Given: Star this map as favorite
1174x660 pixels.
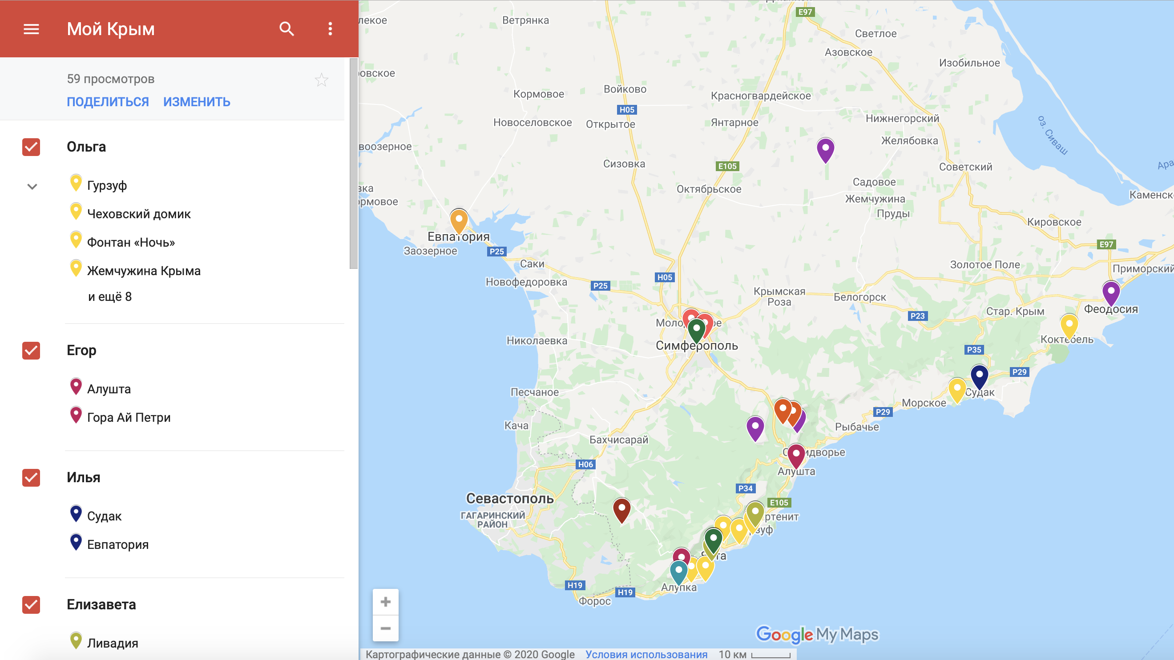Looking at the screenshot, I should click(x=321, y=80).
